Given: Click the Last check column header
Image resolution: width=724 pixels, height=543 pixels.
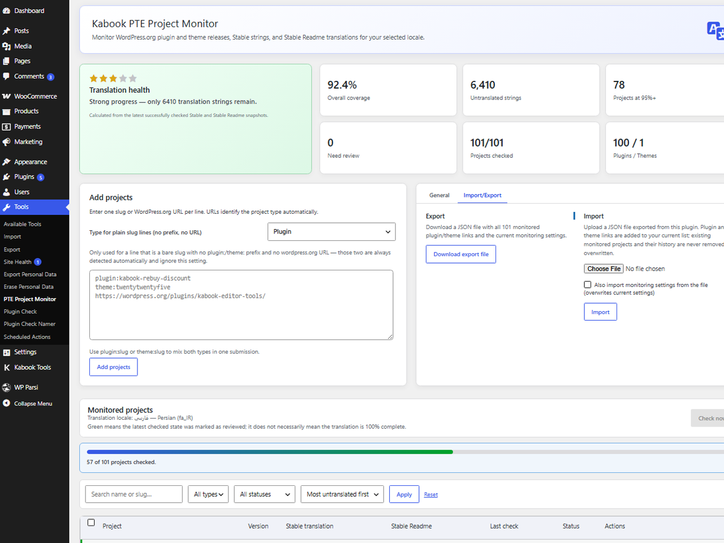Looking at the screenshot, I should pos(504,526).
